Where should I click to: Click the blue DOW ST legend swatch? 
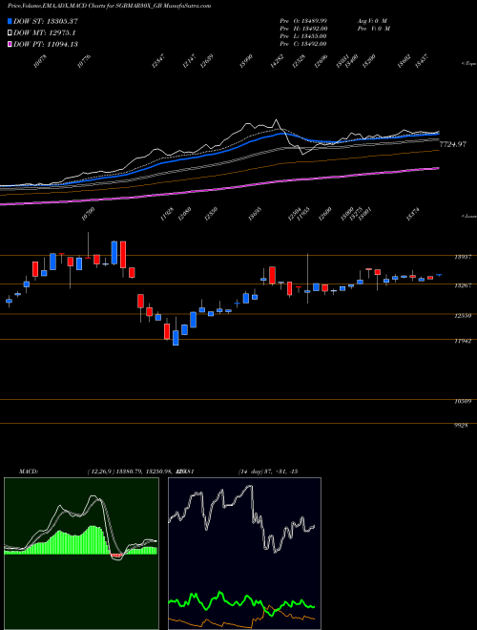click(x=10, y=21)
